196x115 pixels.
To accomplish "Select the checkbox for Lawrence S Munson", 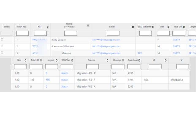I will tap(2, 46).
